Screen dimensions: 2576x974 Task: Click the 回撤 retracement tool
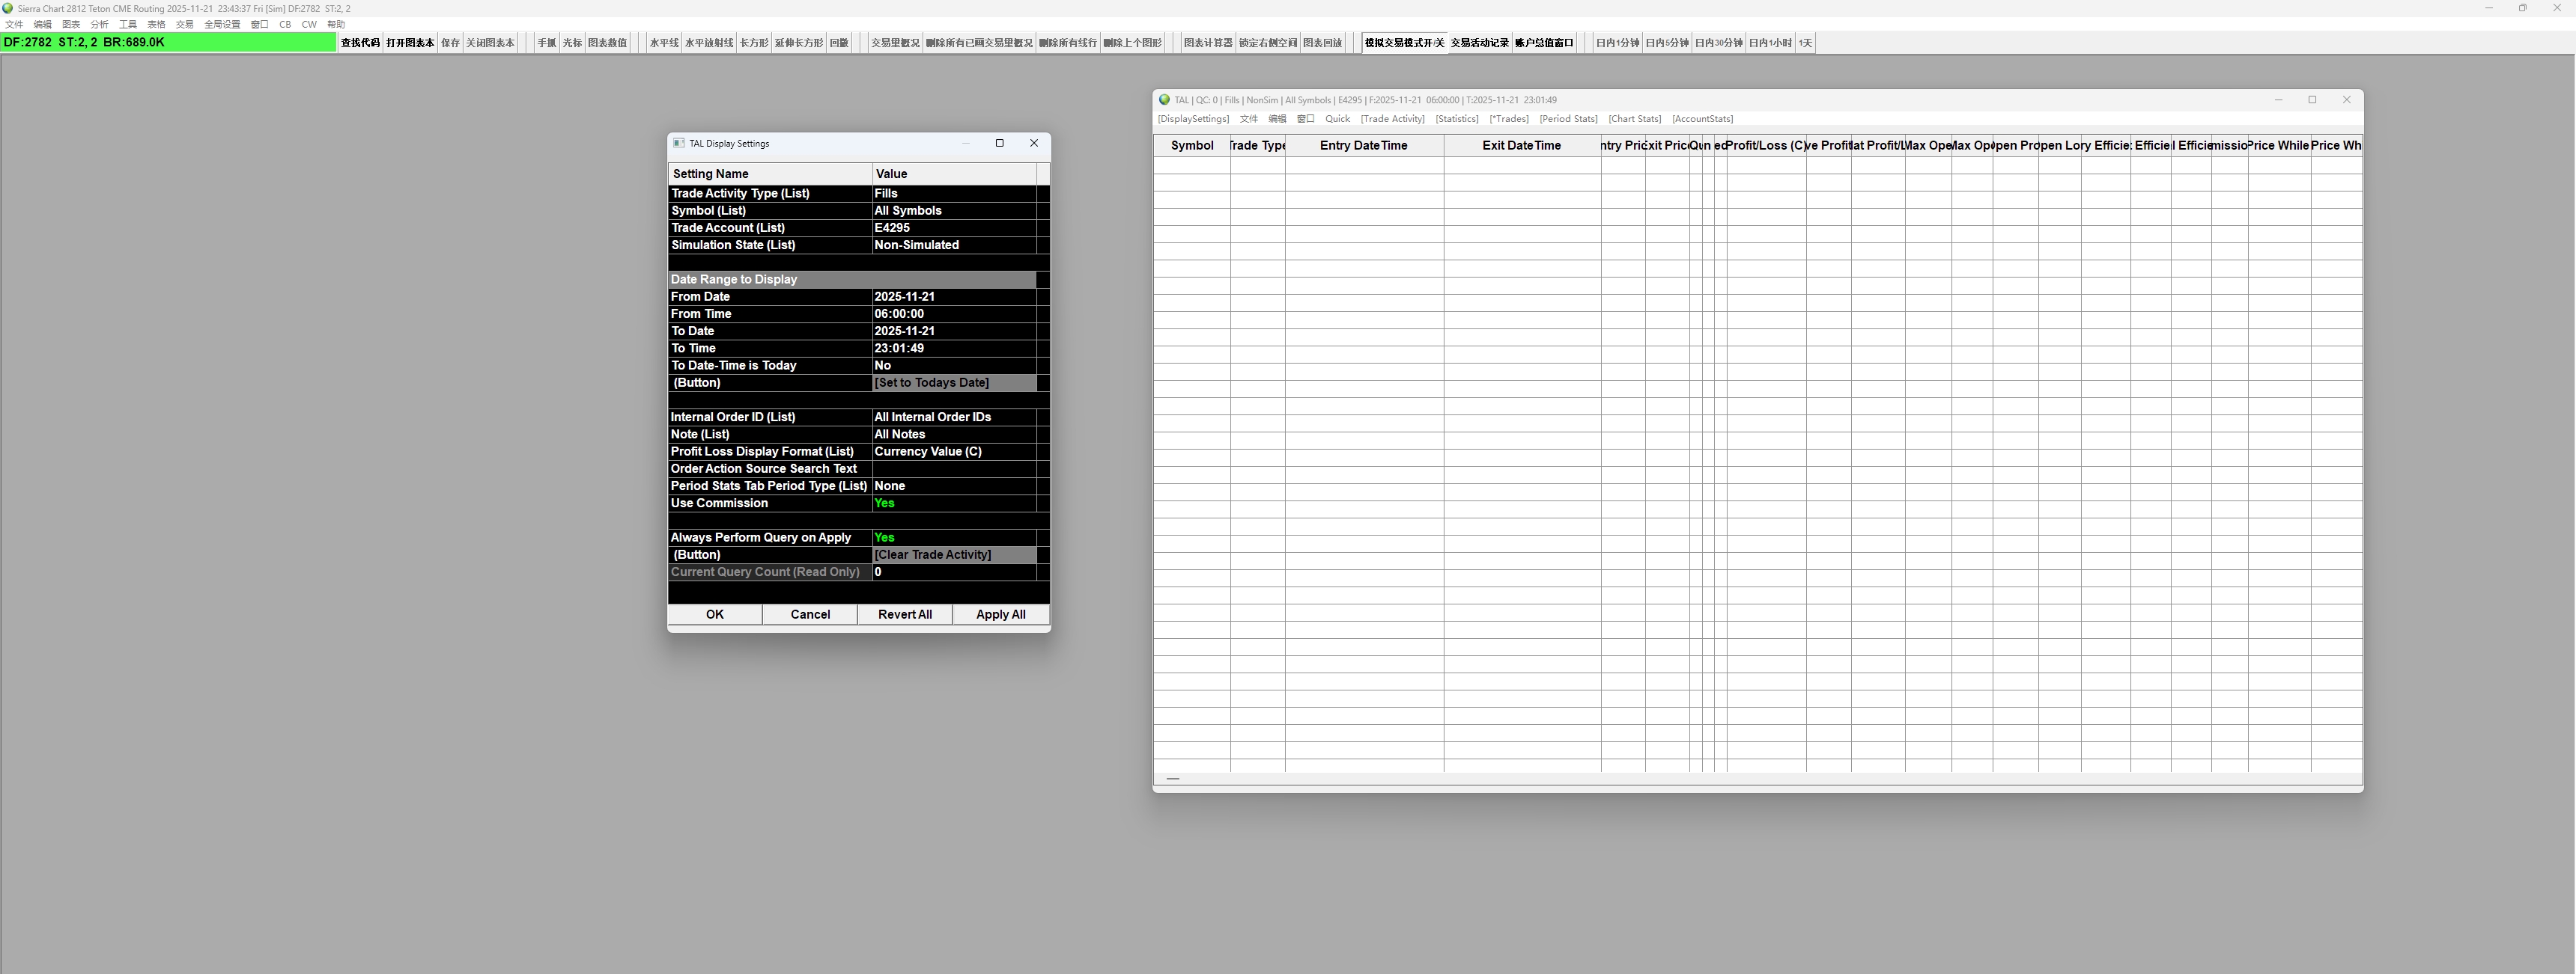839,43
